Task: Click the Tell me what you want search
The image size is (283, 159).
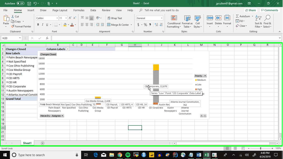Action: tap(162, 10)
